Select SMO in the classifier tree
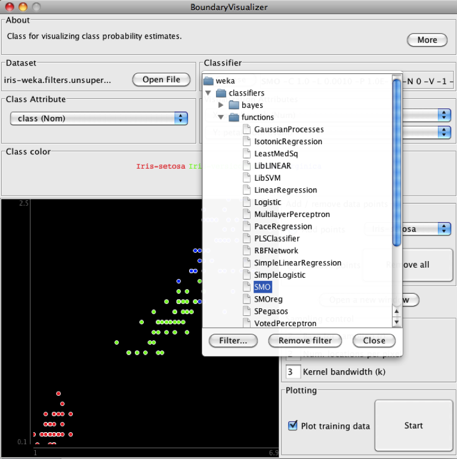This screenshot has height=459, width=457. [263, 287]
